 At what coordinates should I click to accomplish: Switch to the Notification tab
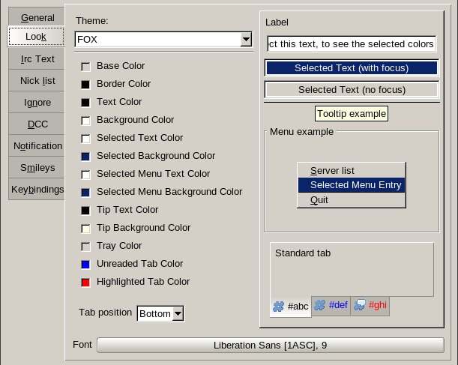[x=37, y=145]
